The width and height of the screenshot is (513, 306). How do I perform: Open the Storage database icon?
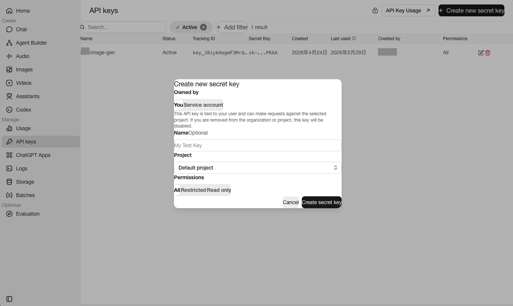tap(9, 182)
